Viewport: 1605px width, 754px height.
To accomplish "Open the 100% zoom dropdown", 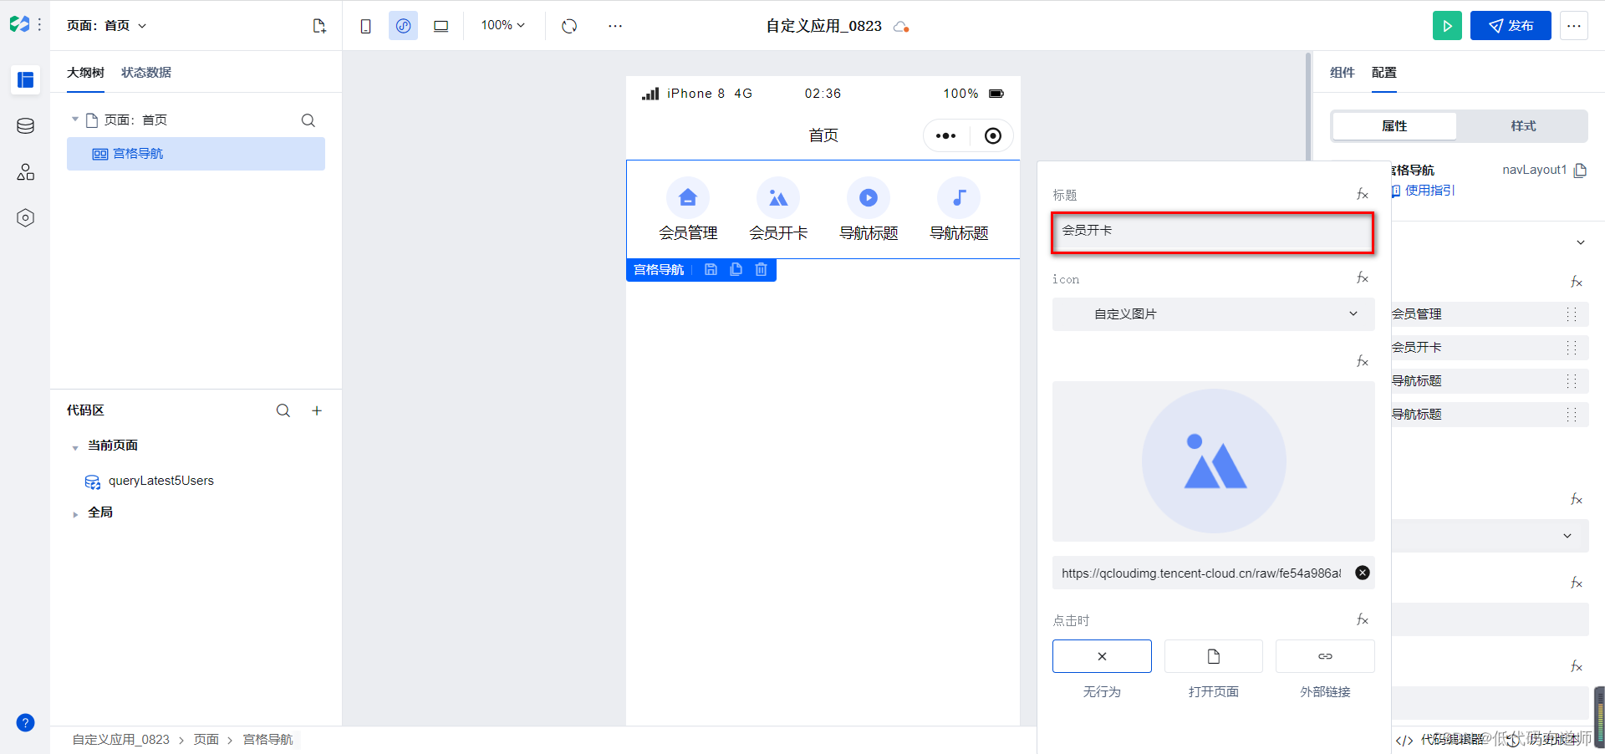I will [503, 26].
